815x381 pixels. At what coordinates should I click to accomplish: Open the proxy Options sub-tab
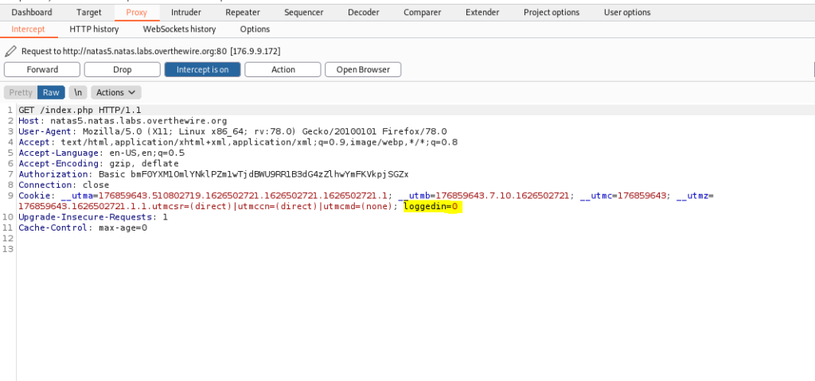pyautogui.click(x=255, y=29)
